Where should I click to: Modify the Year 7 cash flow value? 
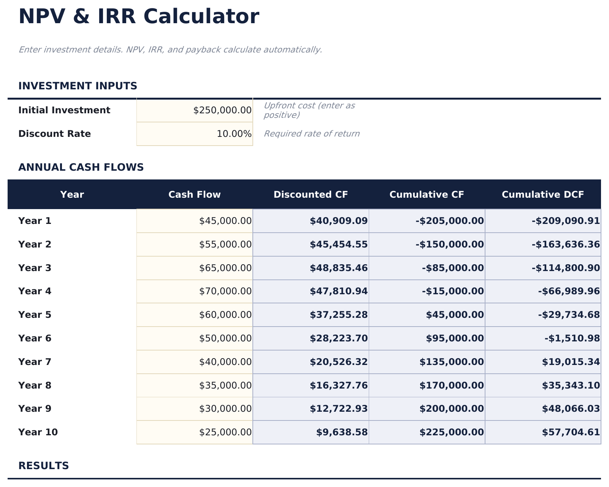click(x=194, y=362)
